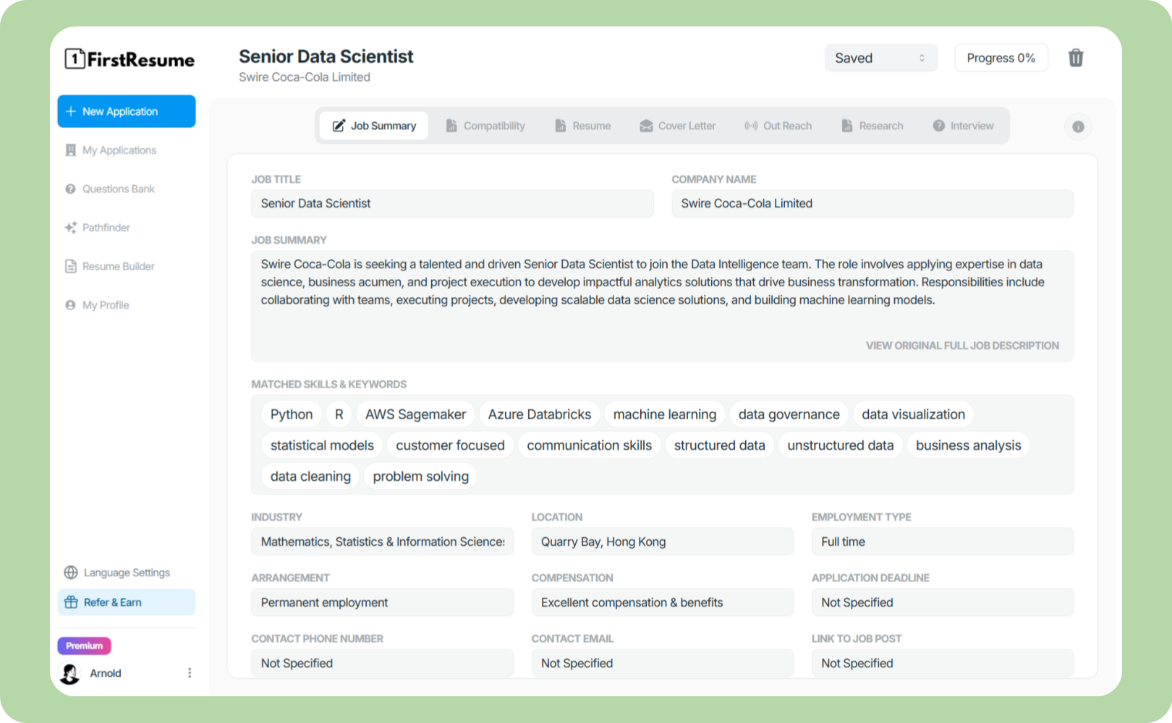
Task: Click the Premium badge
Action: click(85, 646)
